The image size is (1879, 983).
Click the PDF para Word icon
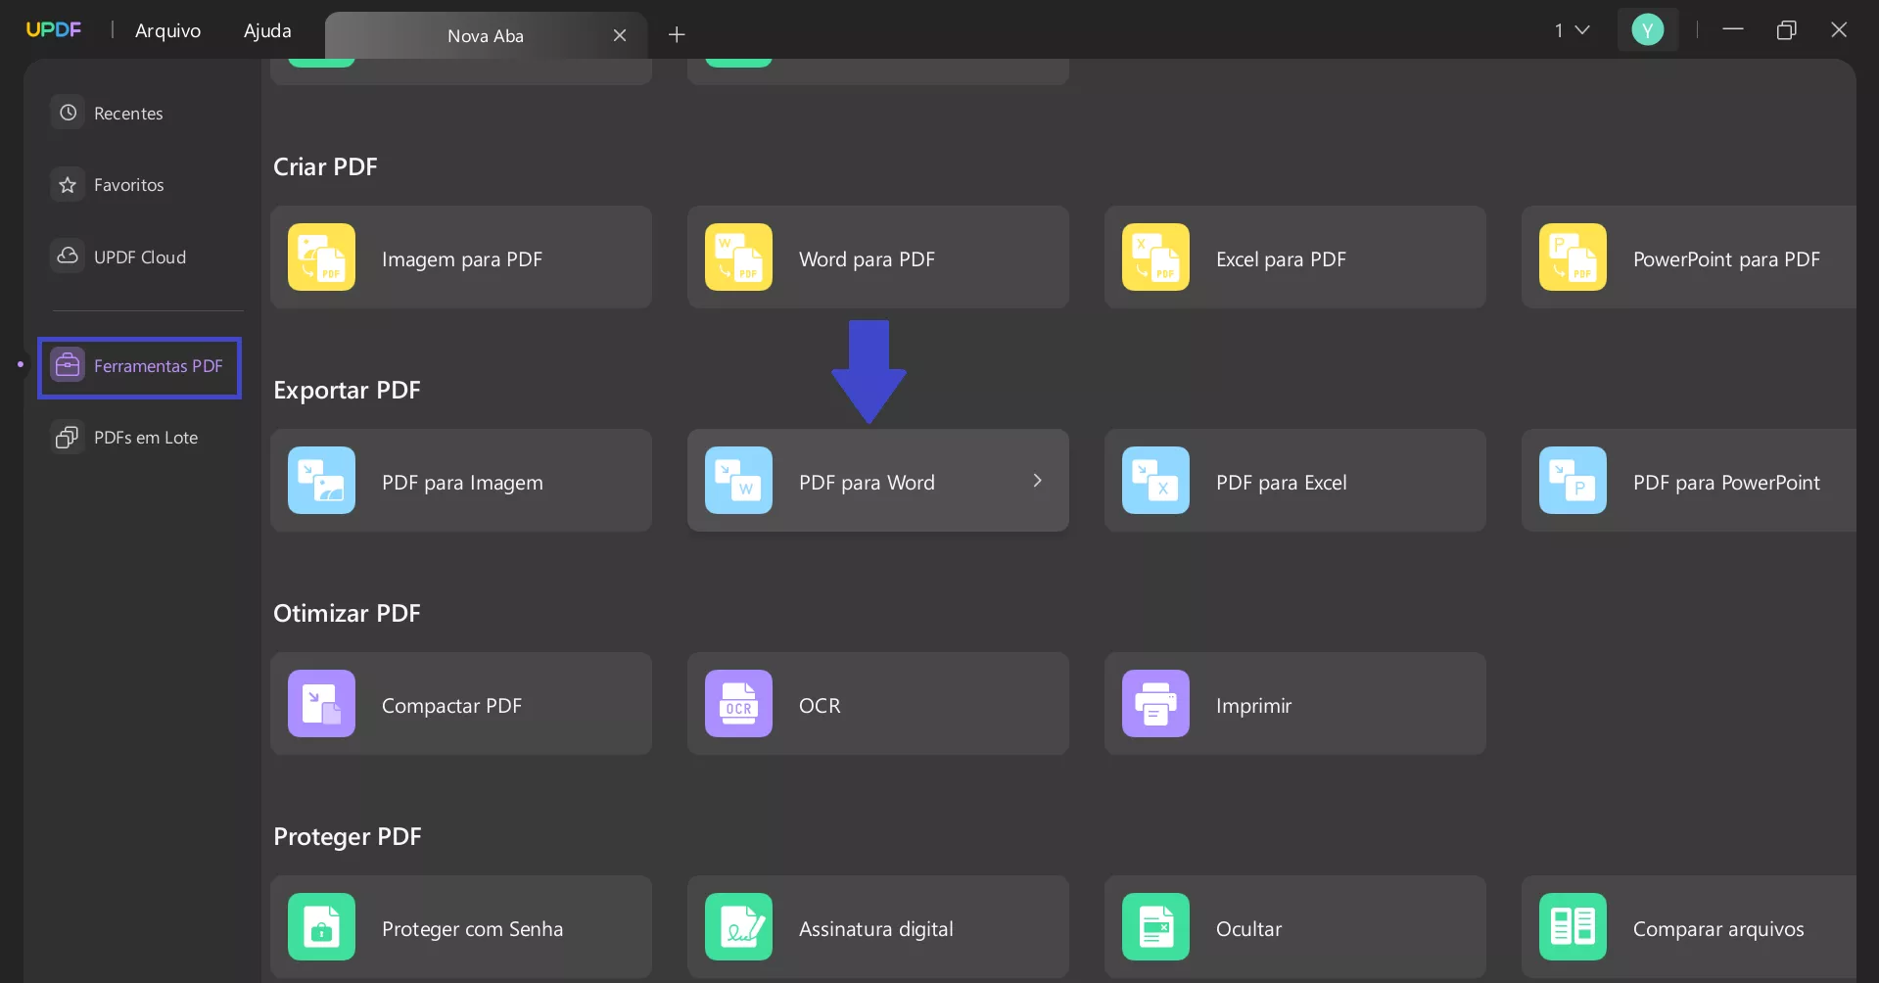point(738,481)
